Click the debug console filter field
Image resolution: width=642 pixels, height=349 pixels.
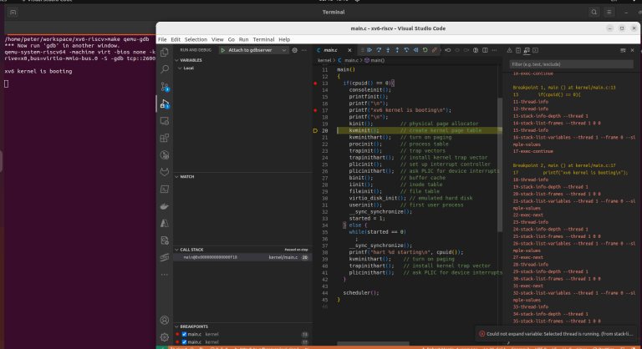coord(571,64)
